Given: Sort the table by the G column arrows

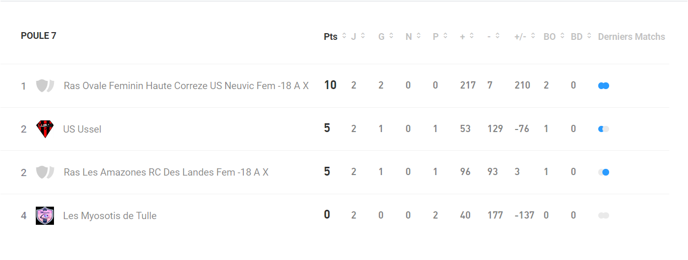Looking at the screenshot, I should pos(386,37).
